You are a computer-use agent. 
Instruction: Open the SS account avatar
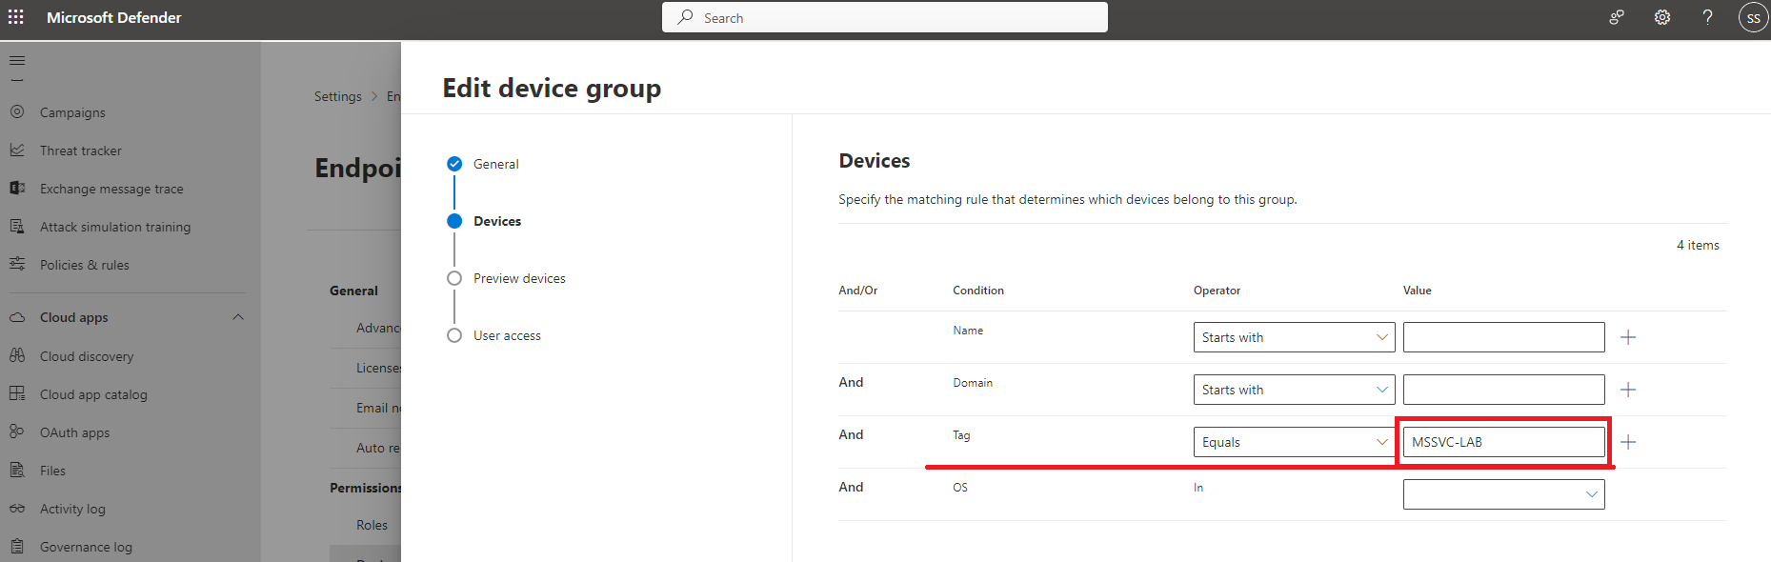point(1753,17)
